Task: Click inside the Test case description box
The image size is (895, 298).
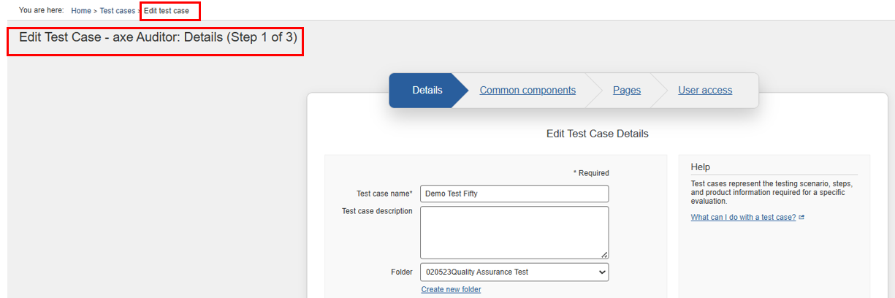Action: (514, 232)
